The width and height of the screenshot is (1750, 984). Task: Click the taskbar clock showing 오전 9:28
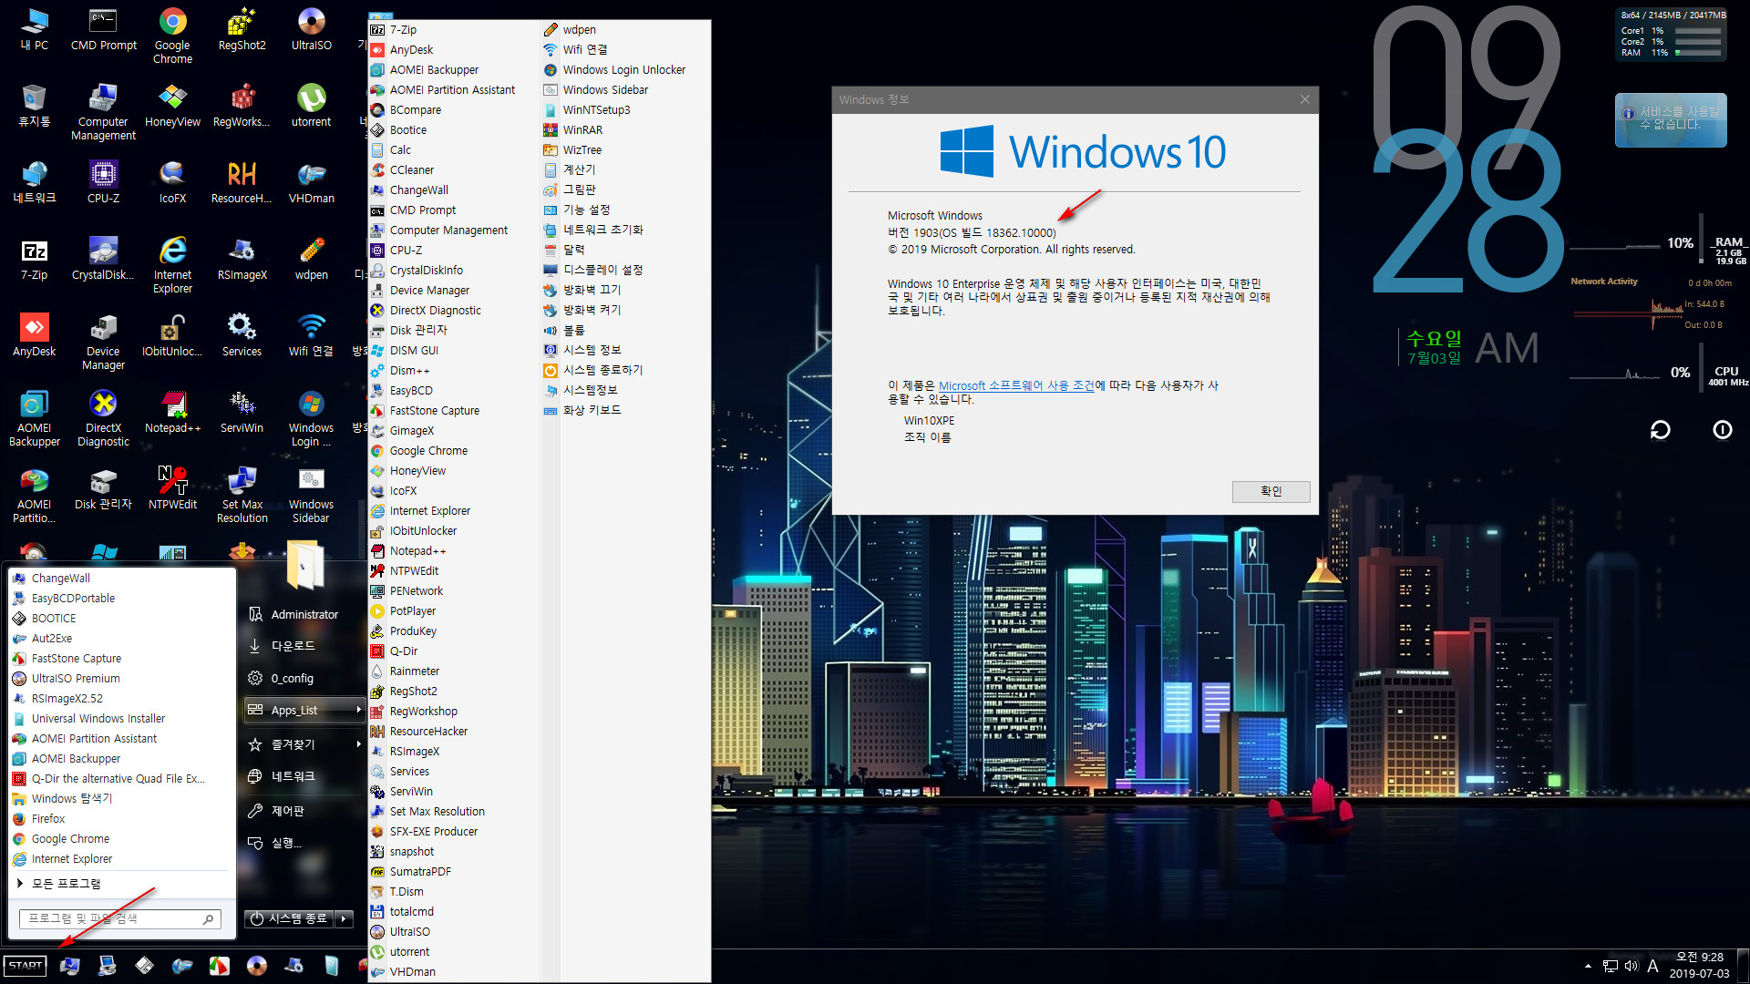click(x=1699, y=966)
